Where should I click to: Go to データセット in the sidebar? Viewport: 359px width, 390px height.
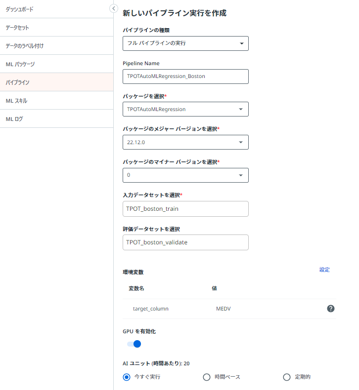pyautogui.click(x=56, y=27)
